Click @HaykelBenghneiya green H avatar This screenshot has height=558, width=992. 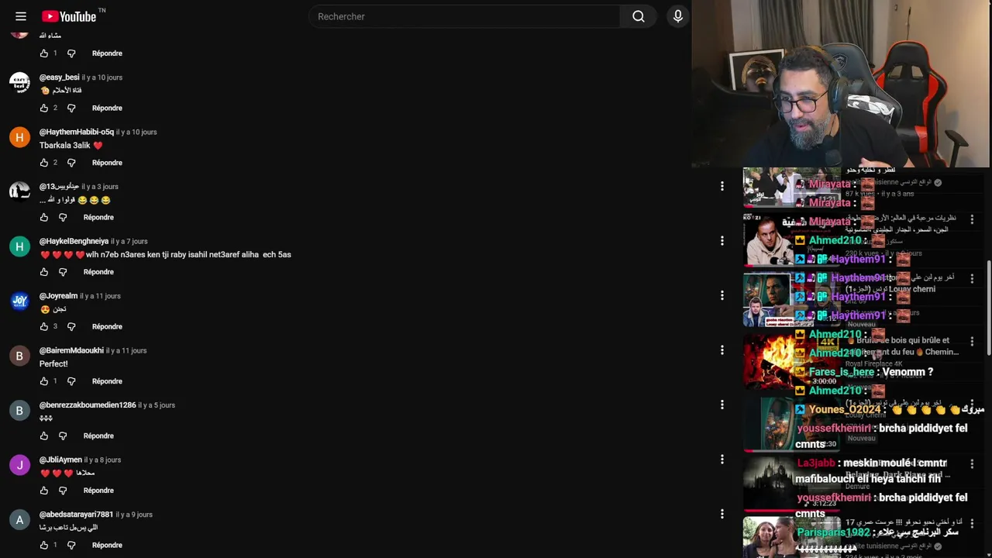coord(19,246)
